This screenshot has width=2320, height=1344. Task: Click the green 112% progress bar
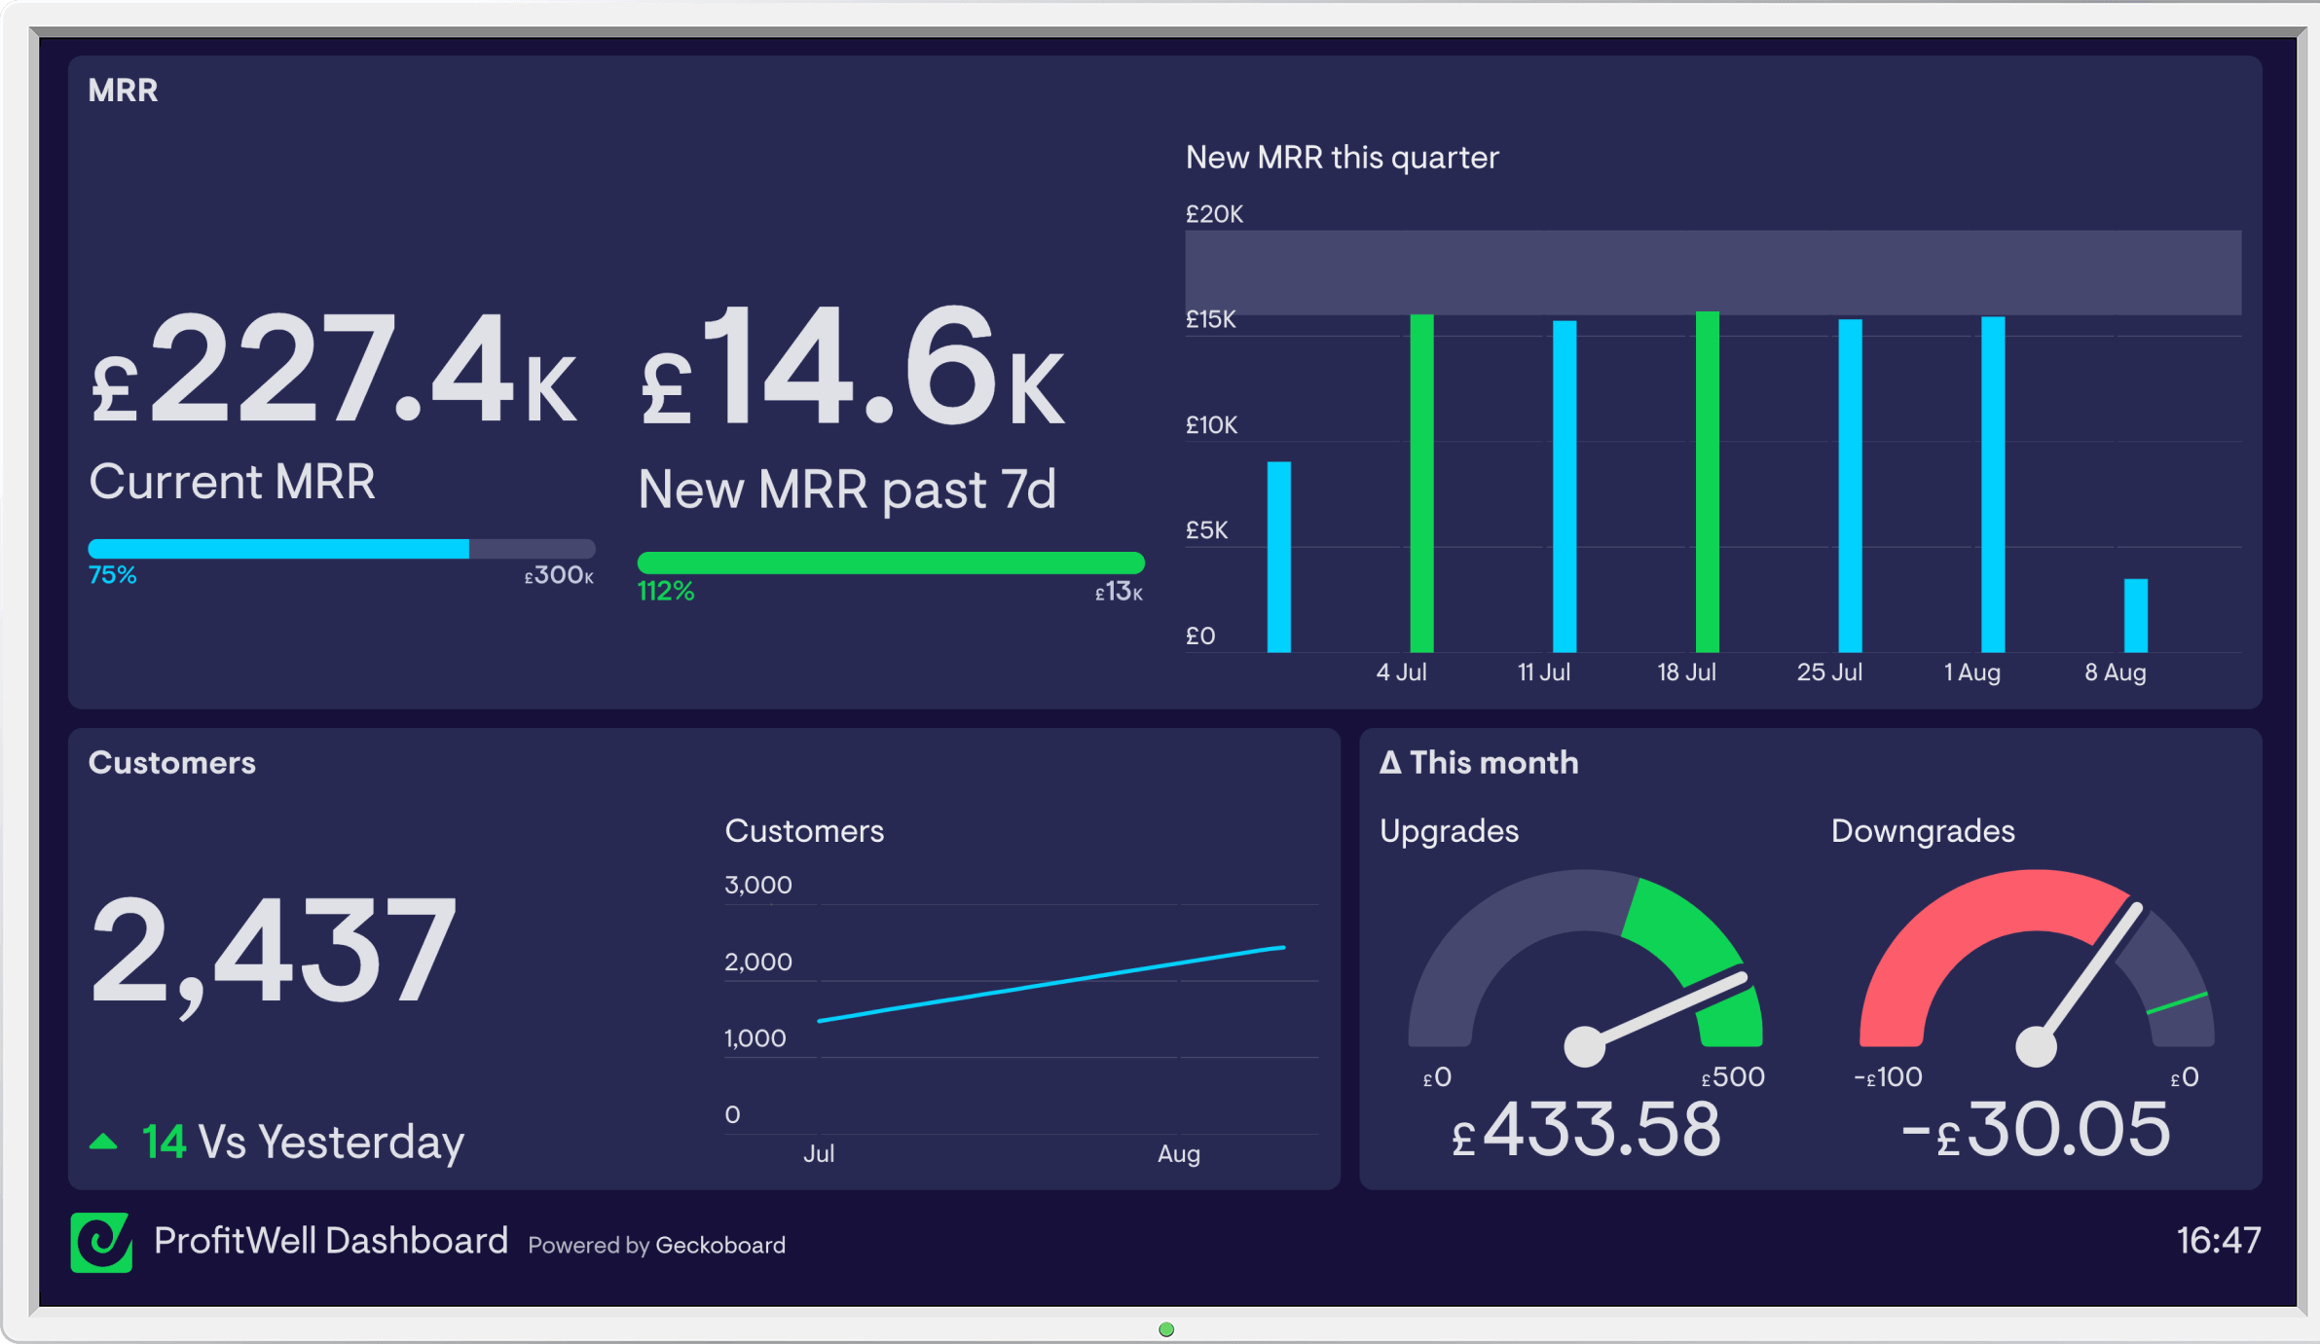(891, 563)
